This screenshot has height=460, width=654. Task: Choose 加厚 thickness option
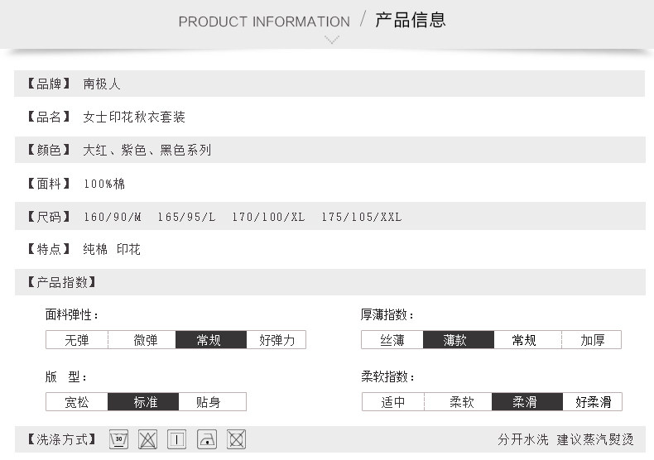(592, 340)
